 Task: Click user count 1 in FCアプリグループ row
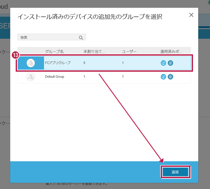123,63
